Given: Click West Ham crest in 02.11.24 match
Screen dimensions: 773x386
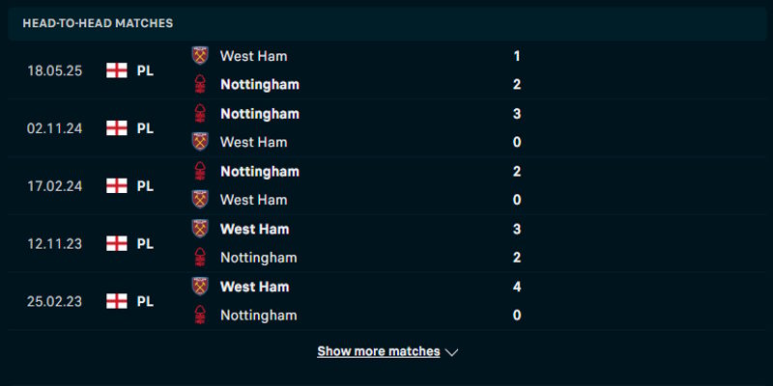Looking at the screenshot, I should tap(200, 142).
